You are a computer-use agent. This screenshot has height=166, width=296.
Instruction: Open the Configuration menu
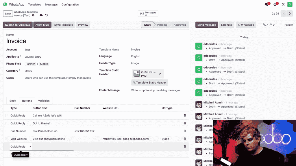70,5
